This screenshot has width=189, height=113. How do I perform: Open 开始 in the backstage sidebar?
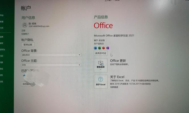click(2, 15)
